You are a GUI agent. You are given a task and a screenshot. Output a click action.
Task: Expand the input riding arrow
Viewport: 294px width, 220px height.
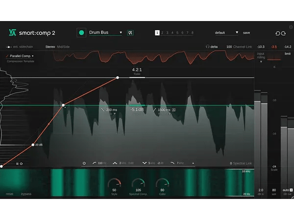(261, 62)
